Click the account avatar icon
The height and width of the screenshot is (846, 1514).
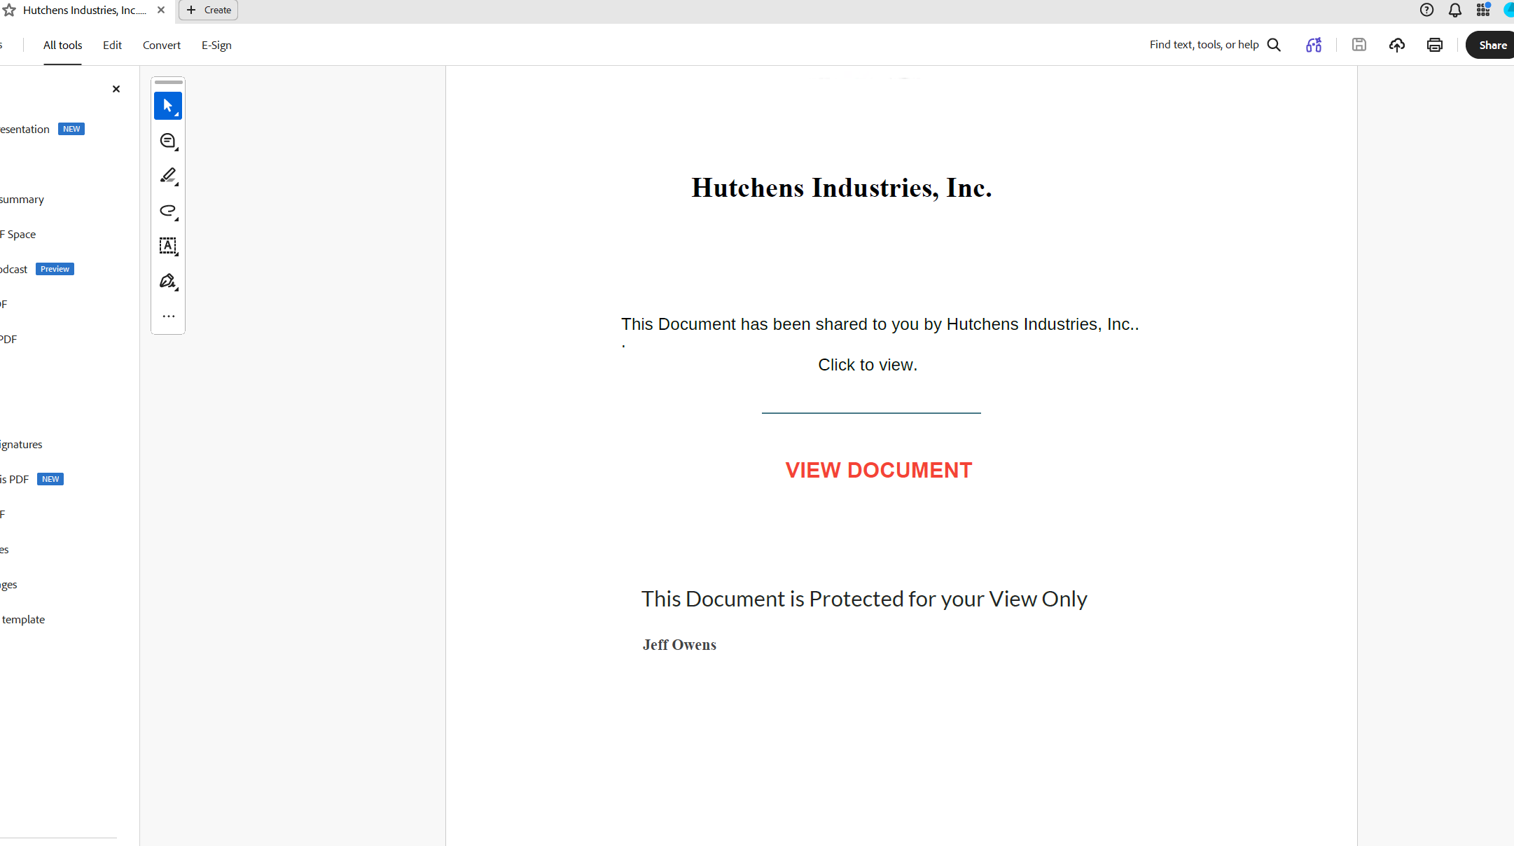[1508, 10]
